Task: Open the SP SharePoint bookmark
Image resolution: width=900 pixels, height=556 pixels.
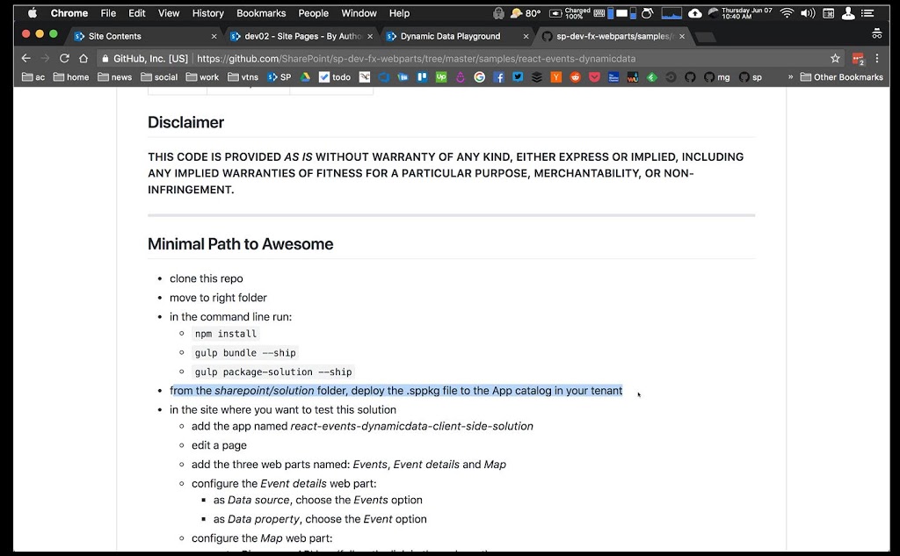Action: click(279, 77)
